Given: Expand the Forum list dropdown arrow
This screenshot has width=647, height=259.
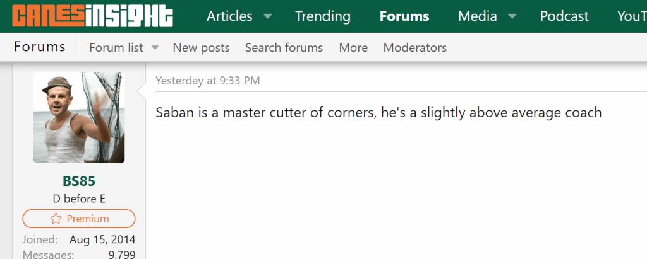Looking at the screenshot, I should (x=155, y=48).
